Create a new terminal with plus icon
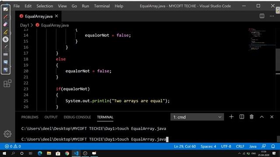 (231, 117)
